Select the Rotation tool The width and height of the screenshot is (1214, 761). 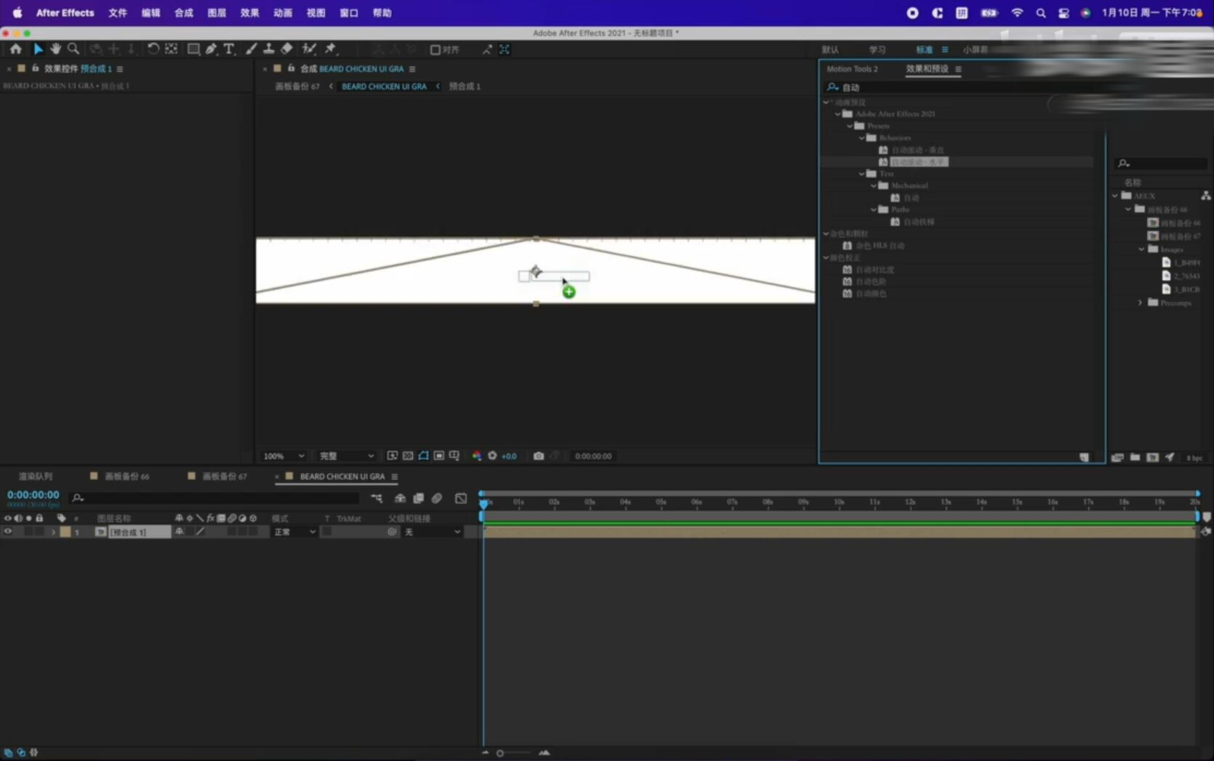pyautogui.click(x=153, y=49)
